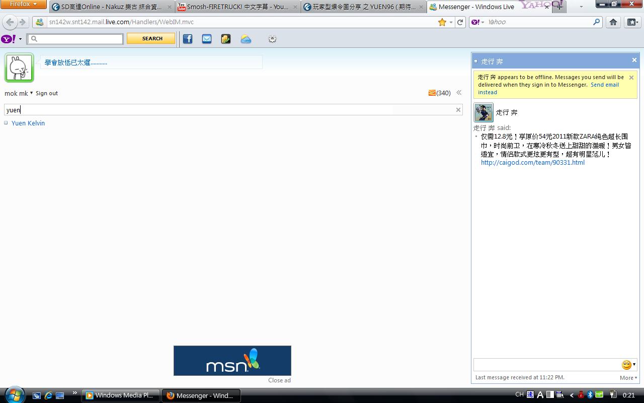Switch to the SD高達Online tab
Viewport: 644px width, 403px height.
point(112,7)
